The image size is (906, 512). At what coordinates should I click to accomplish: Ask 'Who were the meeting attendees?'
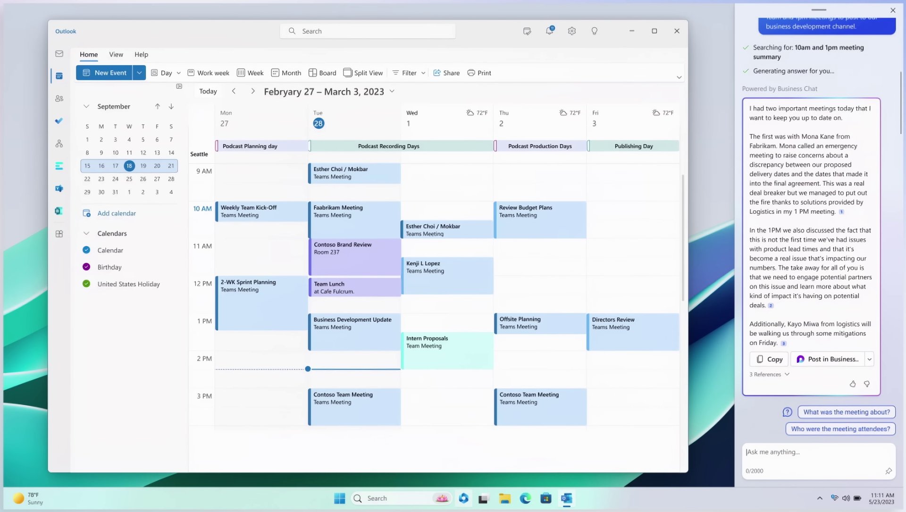coord(840,429)
